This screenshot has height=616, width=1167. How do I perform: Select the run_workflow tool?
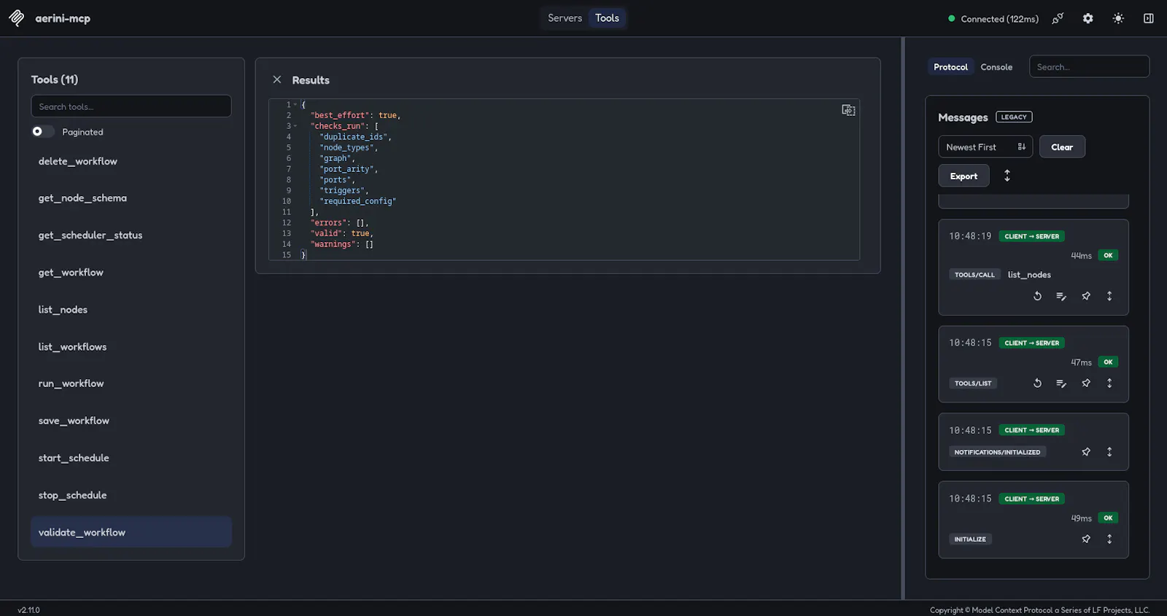(131, 383)
